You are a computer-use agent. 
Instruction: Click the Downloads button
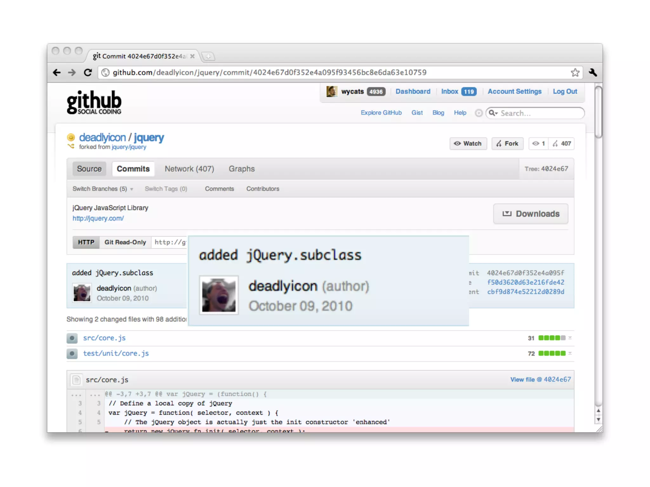click(x=531, y=214)
